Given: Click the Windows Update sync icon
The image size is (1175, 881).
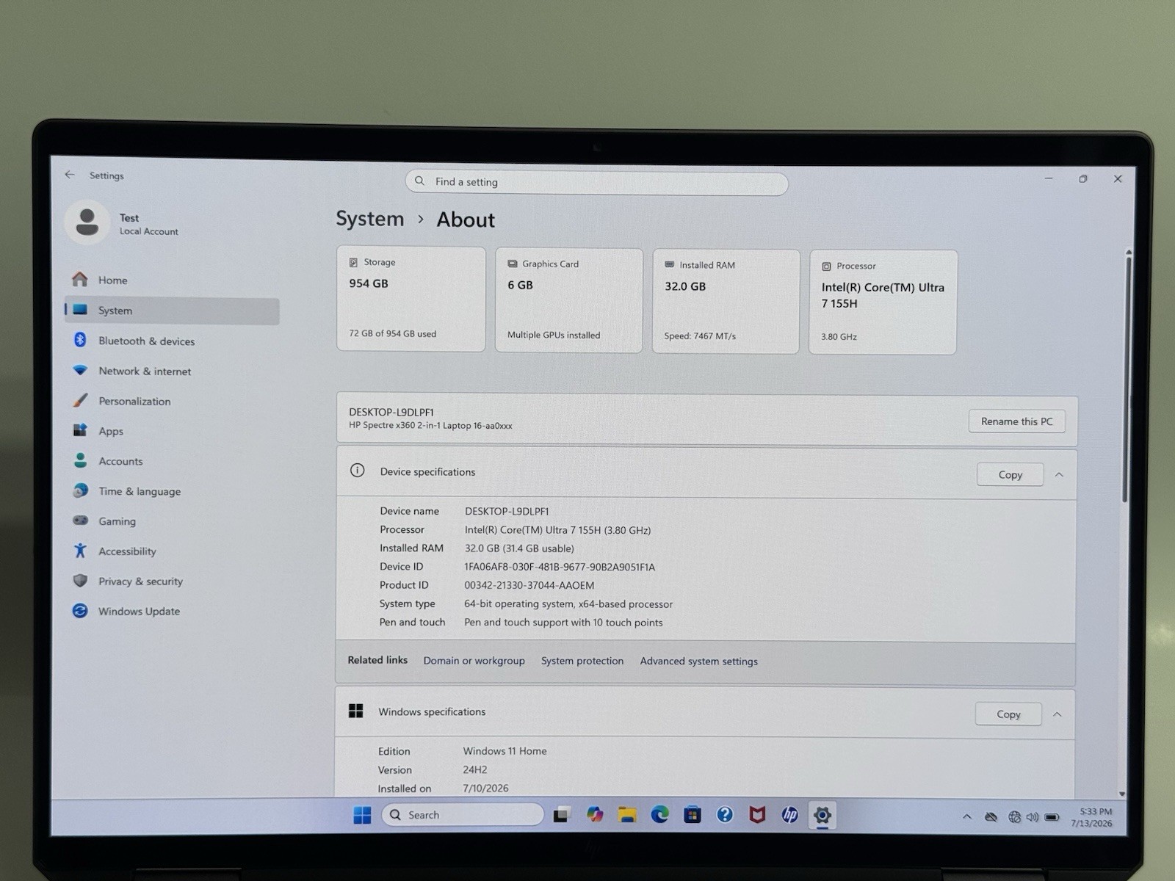Looking at the screenshot, I should [x=80, y=611].
